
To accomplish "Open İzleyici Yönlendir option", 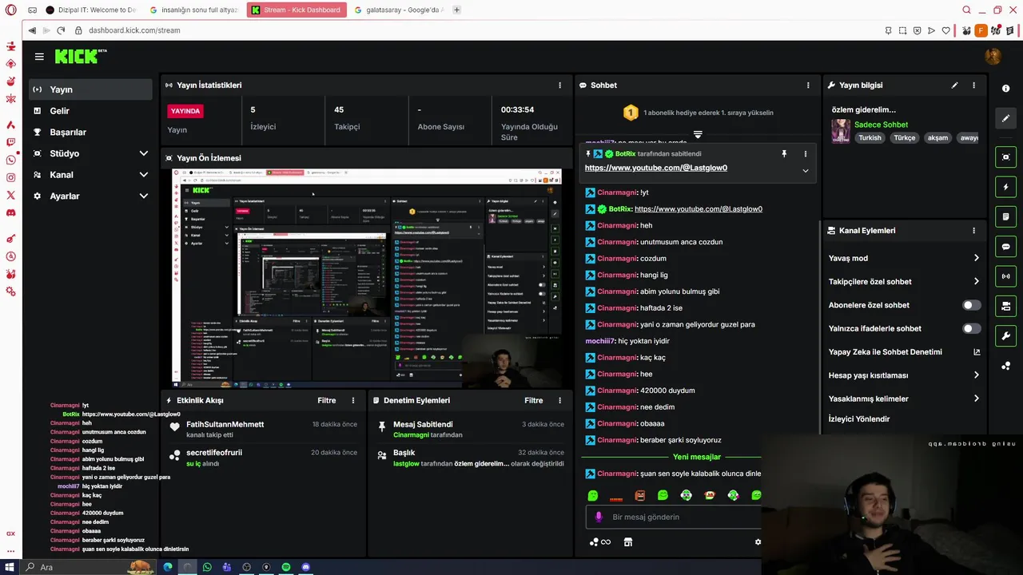I will click(859, 418).
